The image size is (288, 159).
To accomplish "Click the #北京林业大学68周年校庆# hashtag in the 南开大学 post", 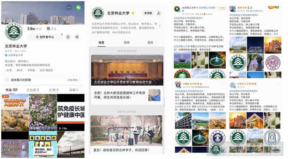I will click(x=244, y=15).
